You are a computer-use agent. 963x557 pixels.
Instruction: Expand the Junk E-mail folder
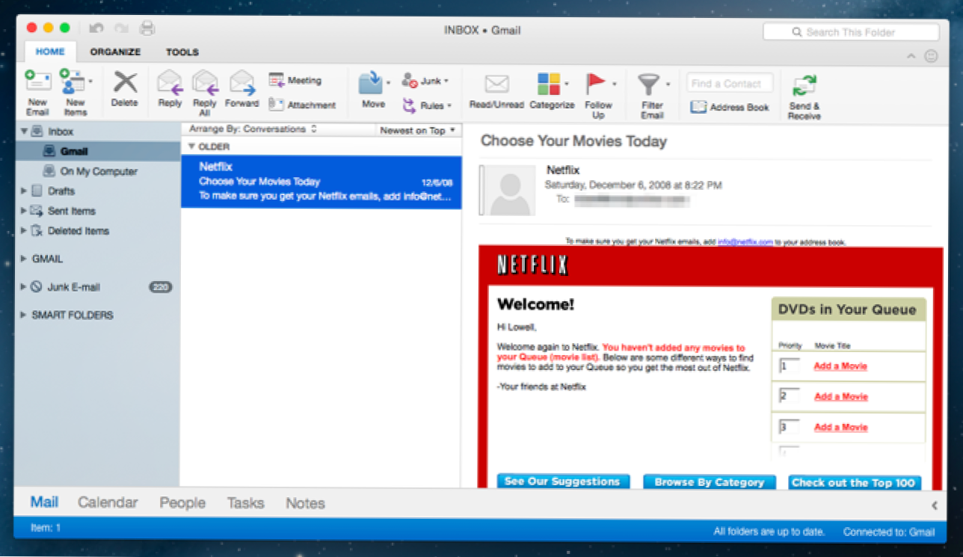(24, 287)
